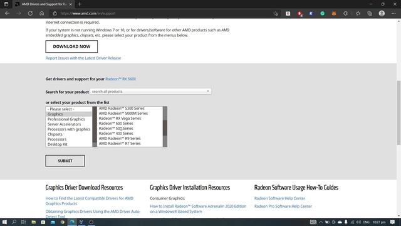Click the Favorites star icon
The image size is (401, 226).
pos(358,13)
